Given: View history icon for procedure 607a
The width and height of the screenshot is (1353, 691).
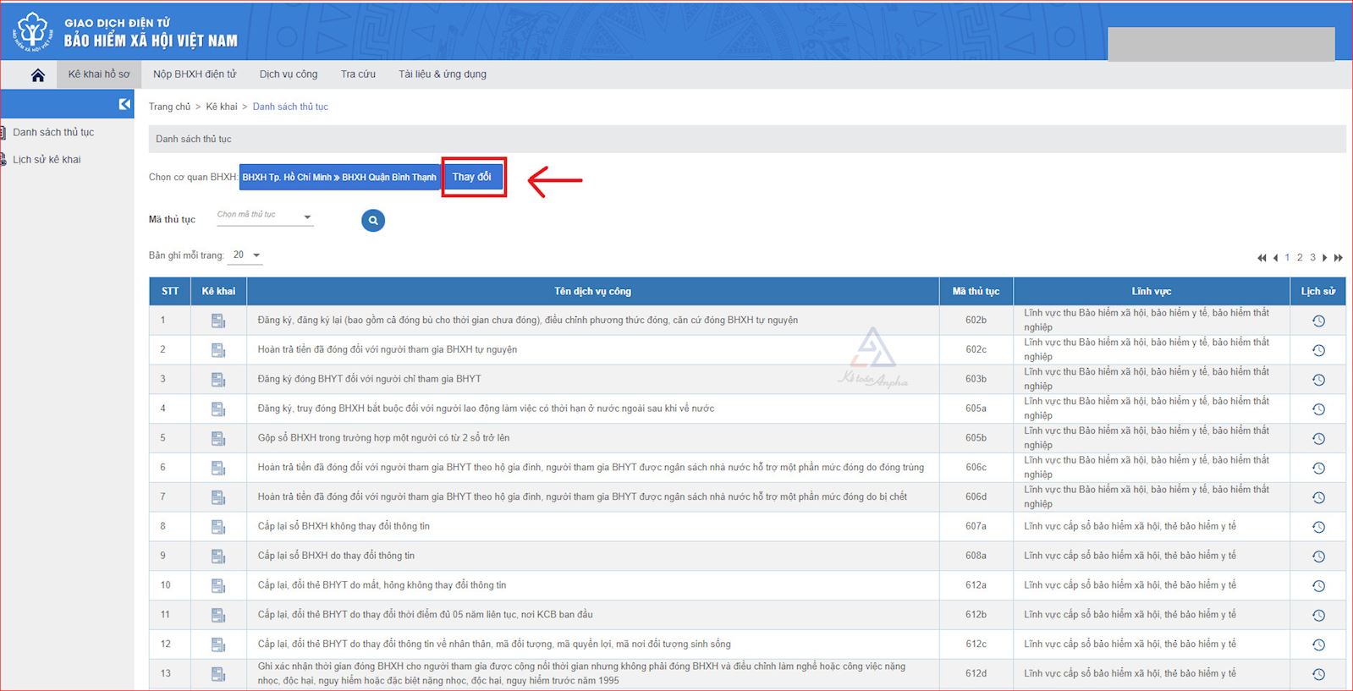Looking at the screenshot, I should point(1317,527).
